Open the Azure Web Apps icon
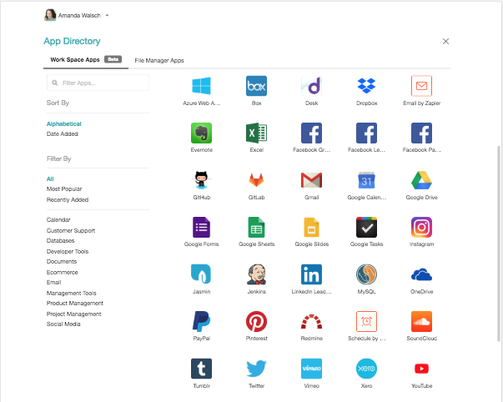This screenshot has height=402, width=503. click(201, 86)
